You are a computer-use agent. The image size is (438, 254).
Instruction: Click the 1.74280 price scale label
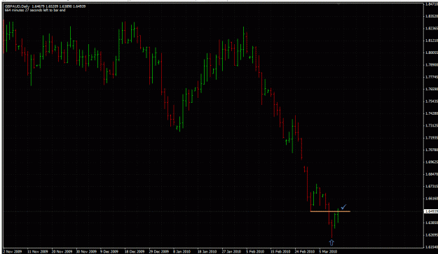pos(431,113)
